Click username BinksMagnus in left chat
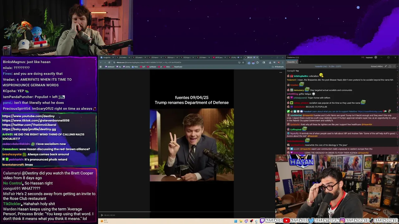The width and height of the screenshot is (399, 224). [13, 62]
